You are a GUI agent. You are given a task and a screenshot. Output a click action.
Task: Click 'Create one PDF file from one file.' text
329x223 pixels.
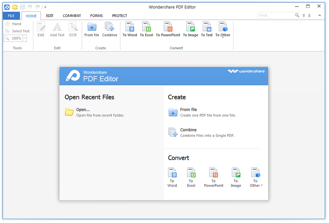tap(208, 115)
